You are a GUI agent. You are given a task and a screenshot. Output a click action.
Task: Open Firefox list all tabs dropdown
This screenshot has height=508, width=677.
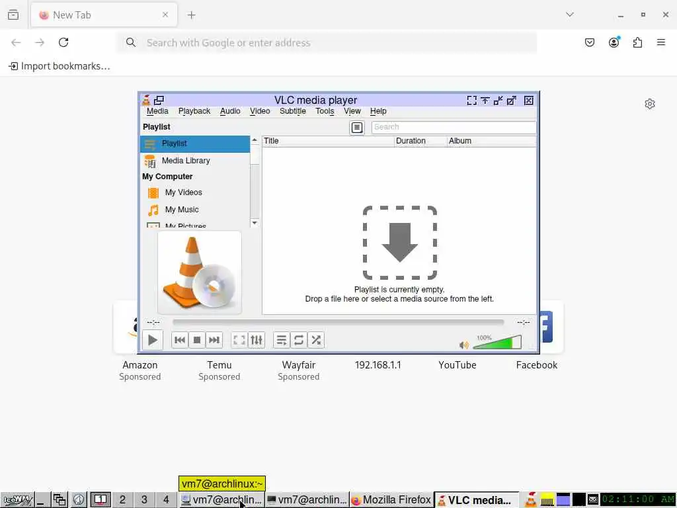point(570,15)
